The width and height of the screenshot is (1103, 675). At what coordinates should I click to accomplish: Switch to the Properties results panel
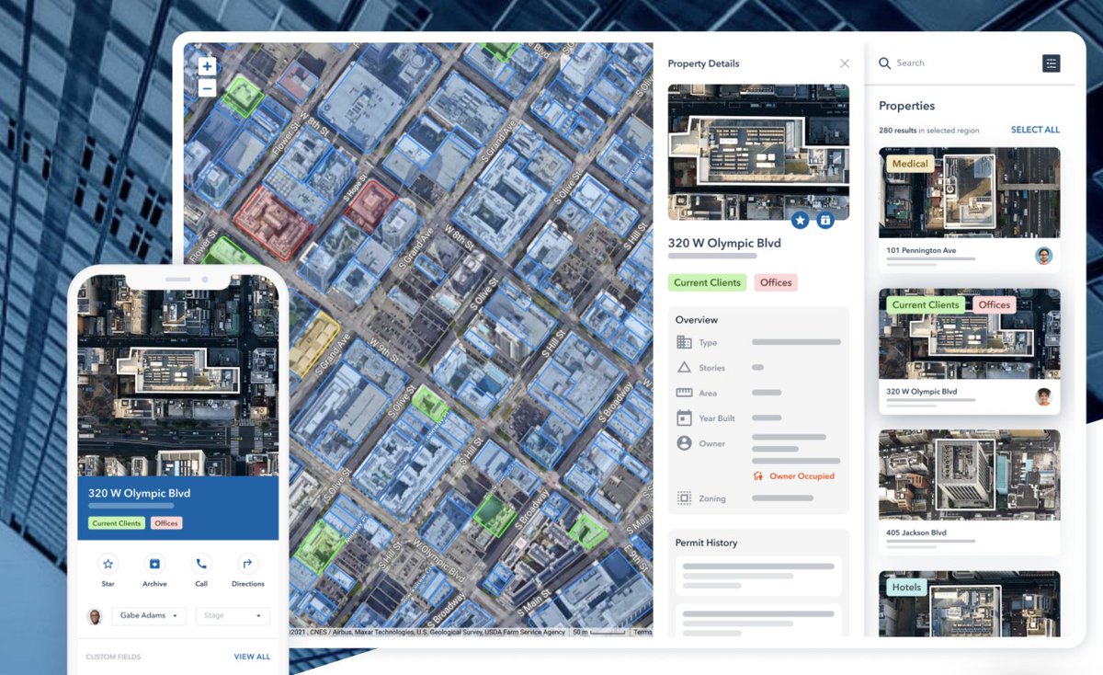pos(907,106)
